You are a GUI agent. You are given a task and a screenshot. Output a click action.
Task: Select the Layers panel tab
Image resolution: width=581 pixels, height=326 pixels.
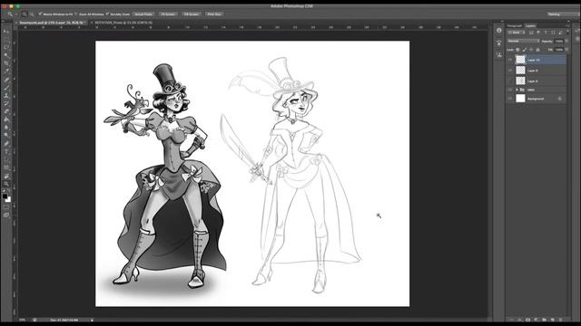pyautogui.click(x=530, y=26)
